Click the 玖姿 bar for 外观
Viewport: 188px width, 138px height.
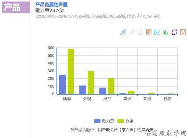(x=91, y=82)
